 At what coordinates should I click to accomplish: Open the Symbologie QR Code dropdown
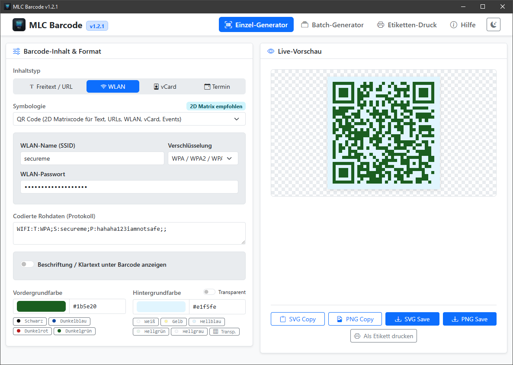tap(129, 119)
